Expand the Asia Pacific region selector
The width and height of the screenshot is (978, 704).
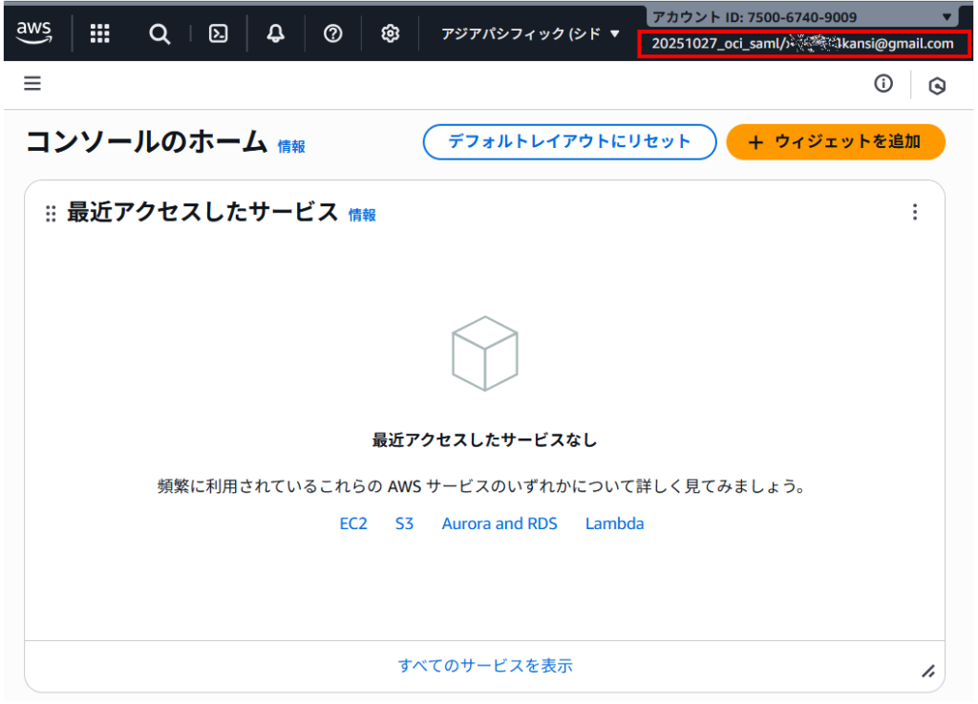point(530,33)
